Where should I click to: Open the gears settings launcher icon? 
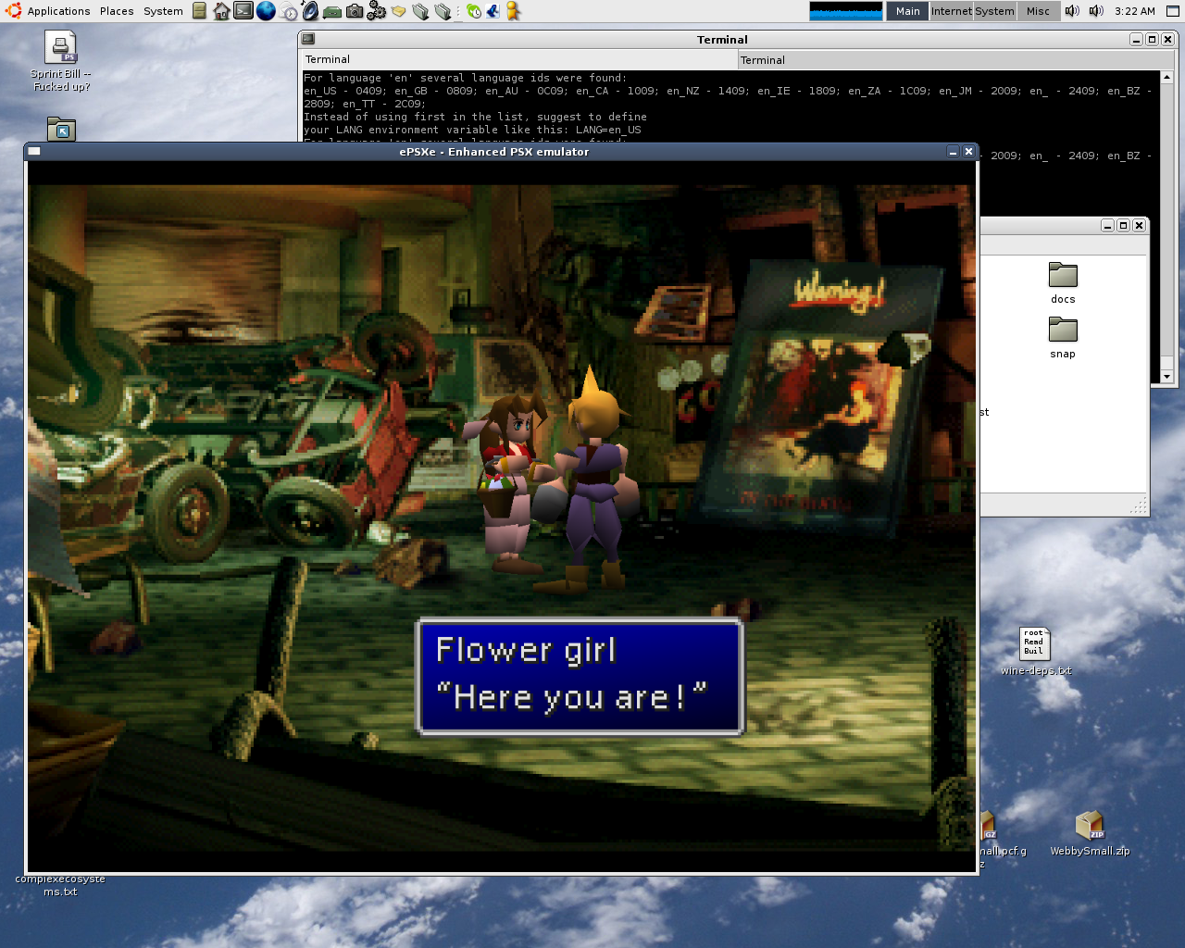(377, 11)
